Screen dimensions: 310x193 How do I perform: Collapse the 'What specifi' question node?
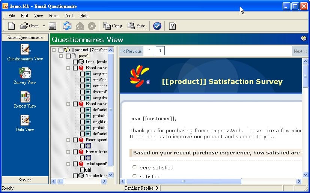tap(68, 164)
